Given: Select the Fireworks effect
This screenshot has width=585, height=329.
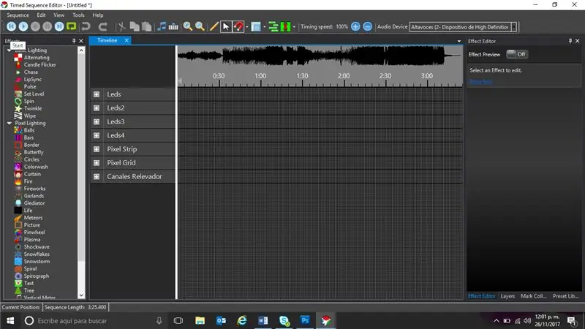Looking at the screenshot, I should pyautogui.click(x=34, y=189).
